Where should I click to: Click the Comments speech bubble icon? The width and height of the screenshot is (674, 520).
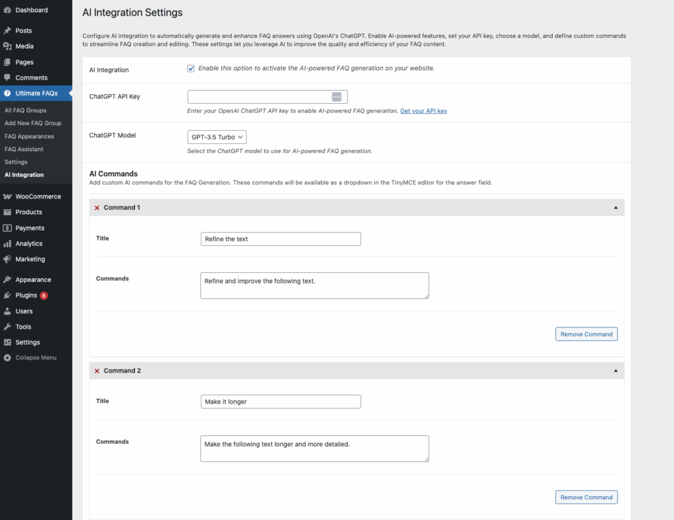[7, 78]
